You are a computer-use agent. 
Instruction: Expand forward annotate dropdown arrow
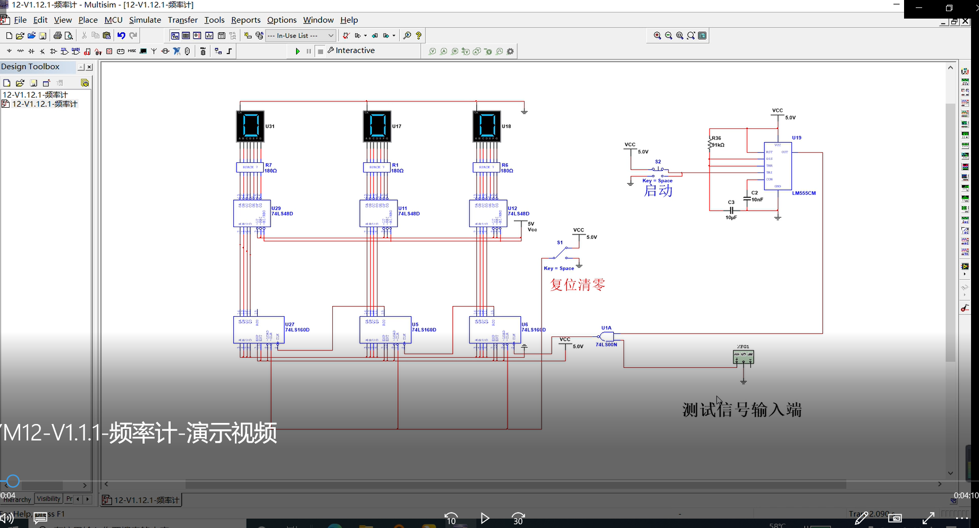[x=394, y=36]
